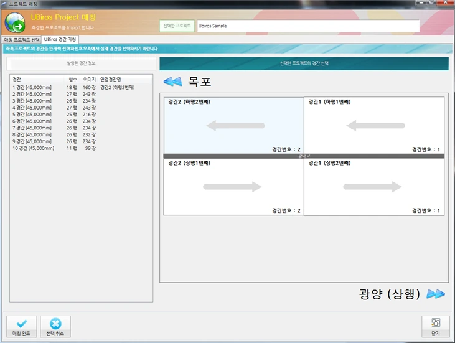Open the 매칭 프로젝트 선택 tab

[22, 40]
